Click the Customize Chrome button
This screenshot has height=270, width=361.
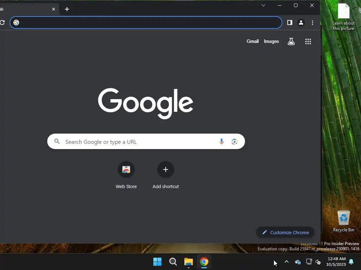[286, 232]
